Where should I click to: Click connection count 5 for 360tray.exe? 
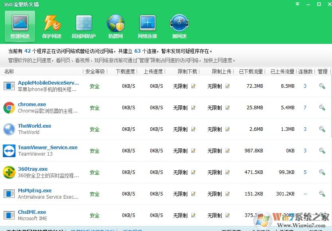tap(305, 172)
